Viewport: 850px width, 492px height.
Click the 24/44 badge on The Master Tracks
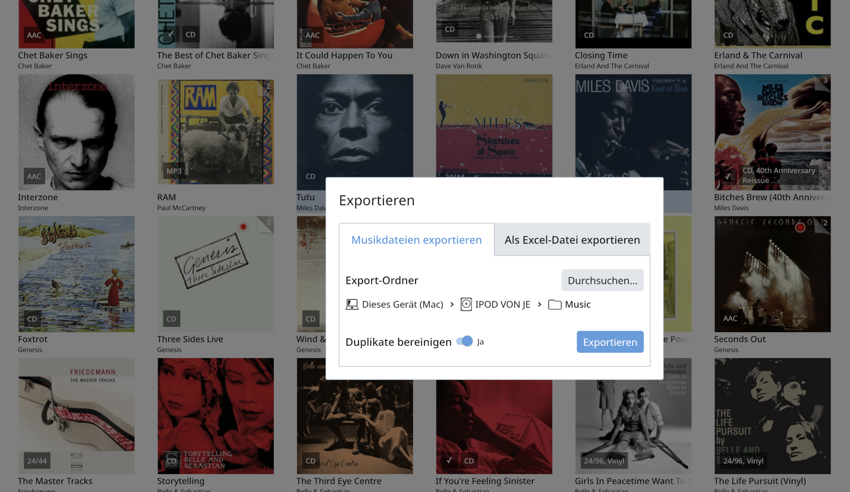pyautogui.click(x=37, y=461)
